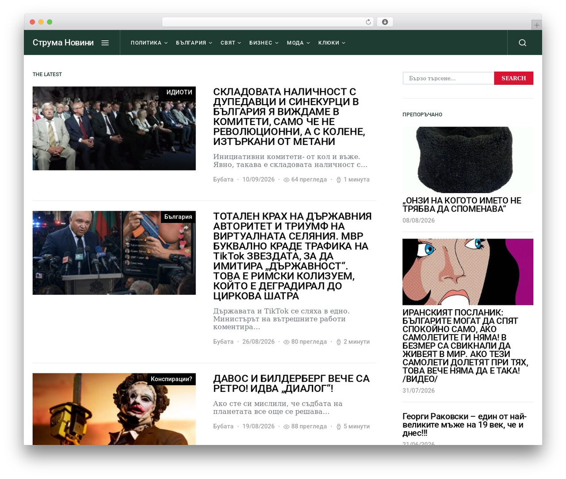Open Георги Раковски sidebar article
The image size is (566, 479).
pos(465,425)
